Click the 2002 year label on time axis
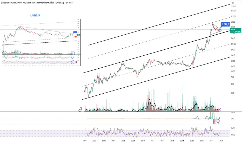 (x=104, y=141)
